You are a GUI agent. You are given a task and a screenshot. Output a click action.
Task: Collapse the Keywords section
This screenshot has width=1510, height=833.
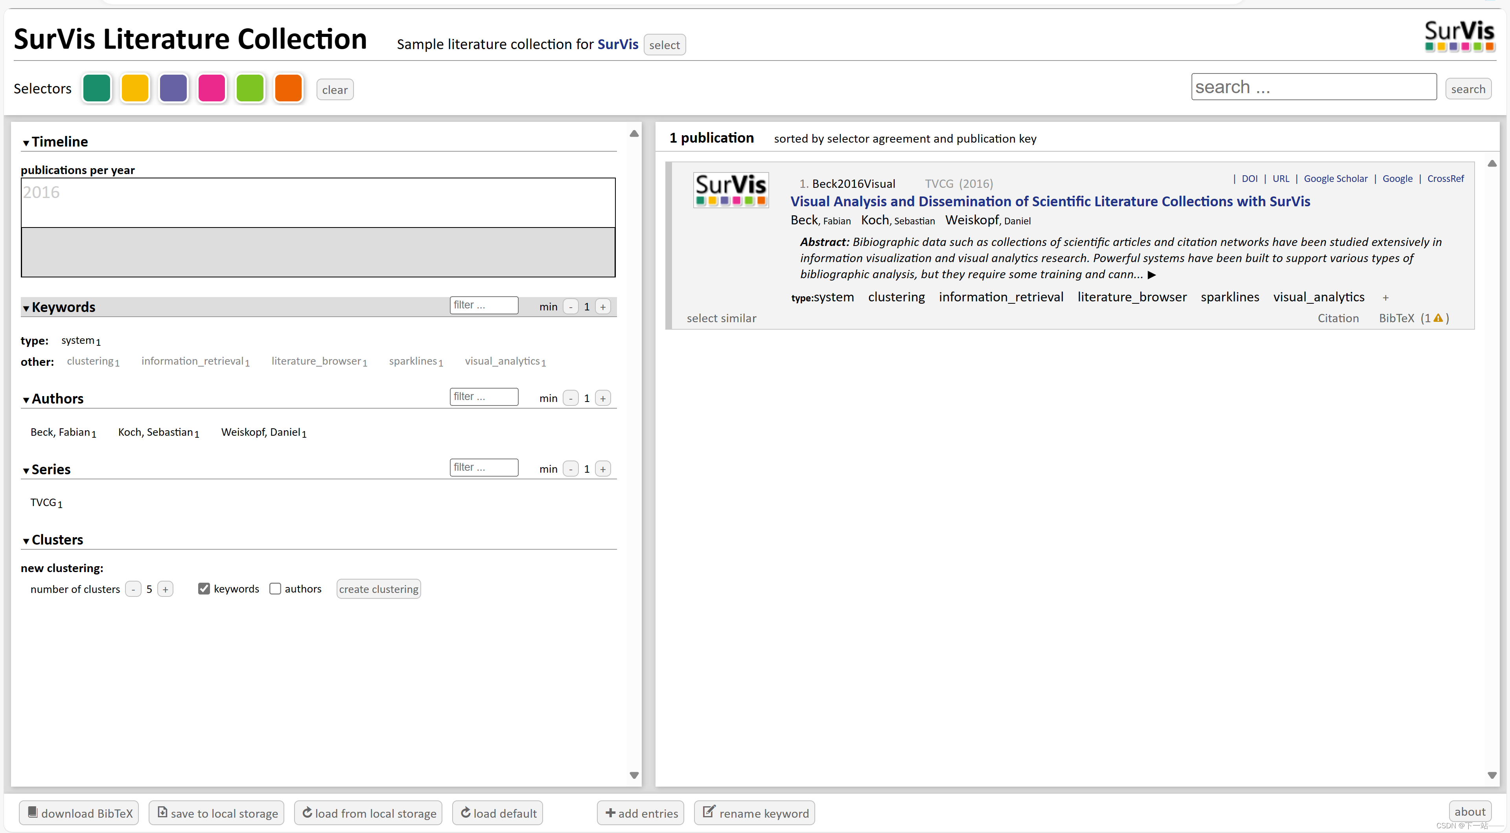[x=26, y=308]
